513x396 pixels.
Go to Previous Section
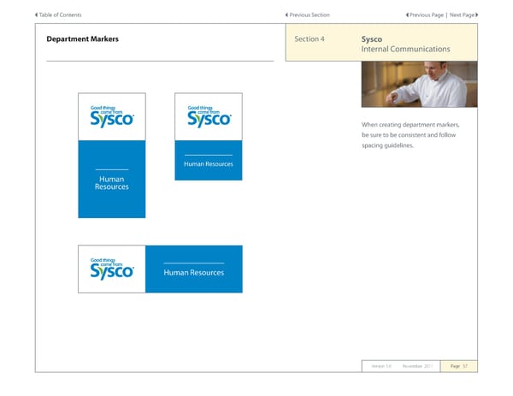[x=310, y=15]
